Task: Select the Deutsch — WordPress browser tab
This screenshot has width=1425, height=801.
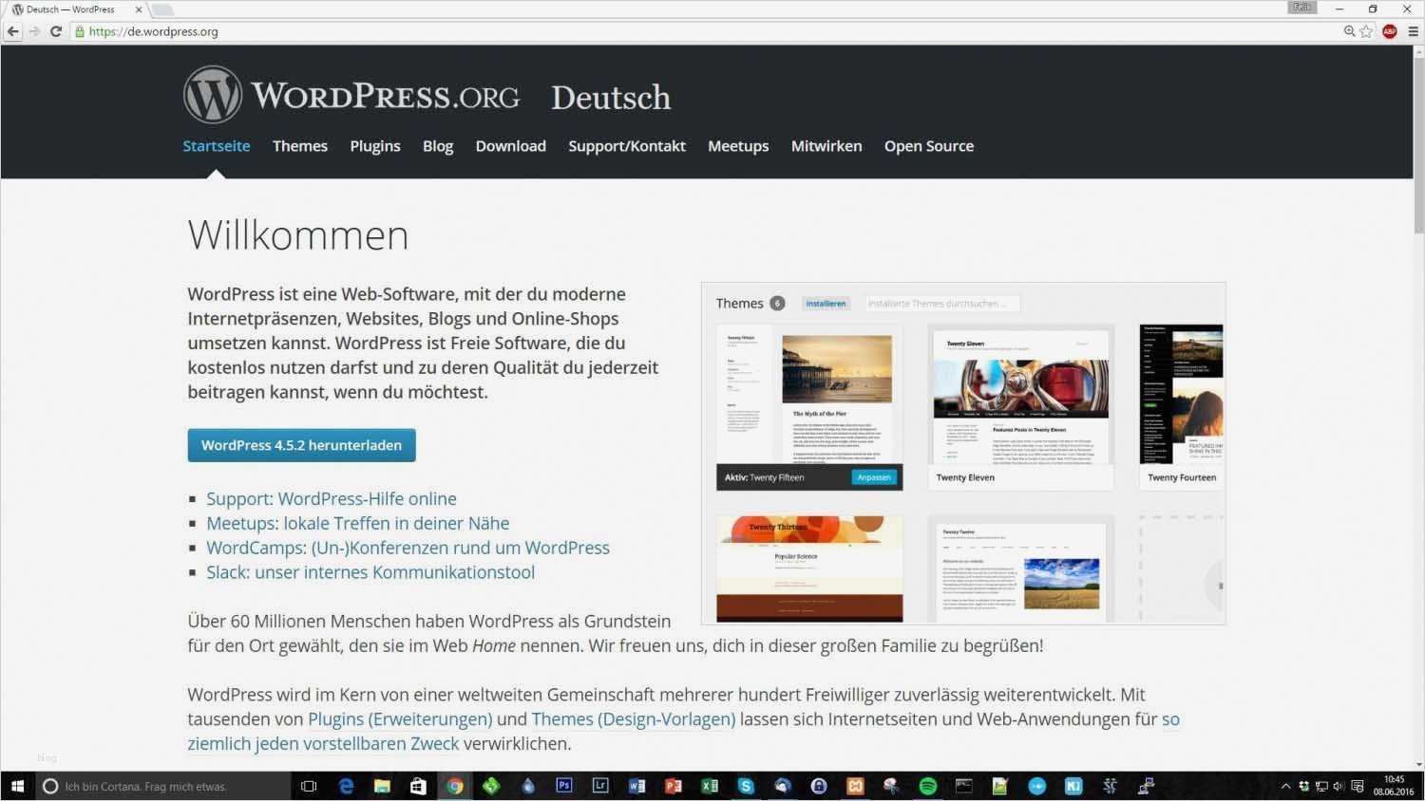Action: [x=76, y=9]
